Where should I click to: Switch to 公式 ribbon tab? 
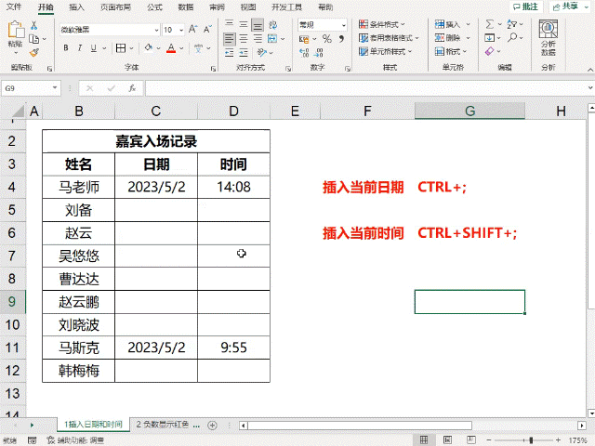click(x=155, y=7)
